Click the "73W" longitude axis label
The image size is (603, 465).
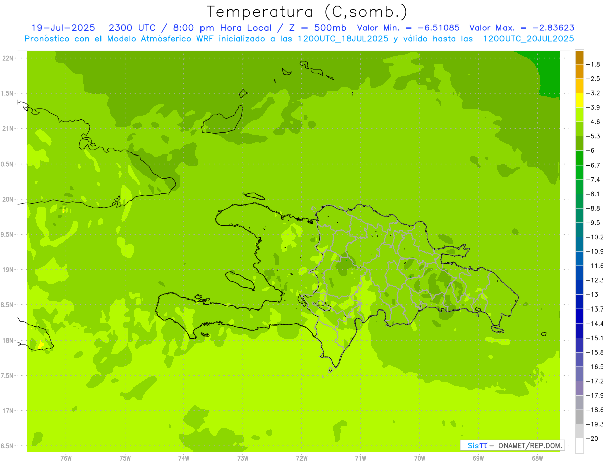point(243,458)
